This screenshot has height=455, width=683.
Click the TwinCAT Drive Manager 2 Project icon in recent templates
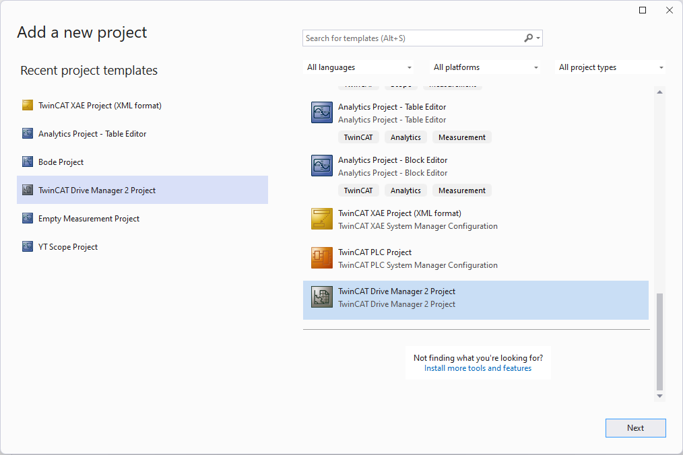coord(28,190)
